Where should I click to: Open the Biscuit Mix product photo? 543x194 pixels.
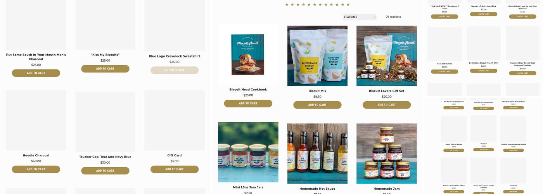point(317,56)
